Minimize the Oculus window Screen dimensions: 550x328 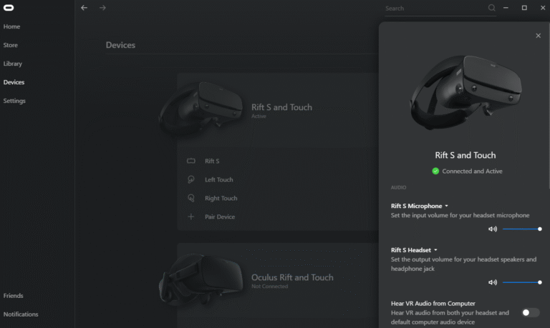[x=506, y=8]
